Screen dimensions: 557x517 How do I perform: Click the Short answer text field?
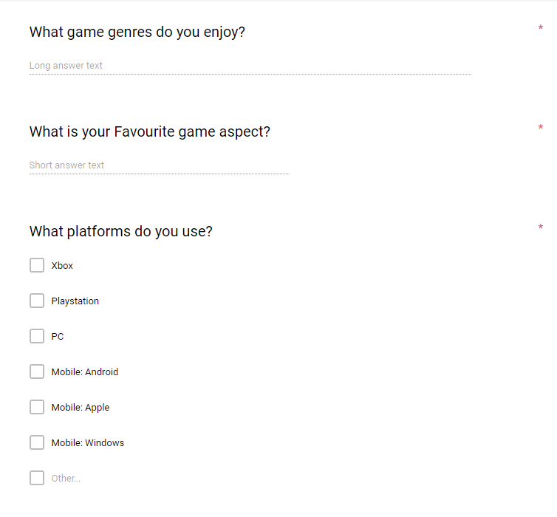[x=160, y=166]
